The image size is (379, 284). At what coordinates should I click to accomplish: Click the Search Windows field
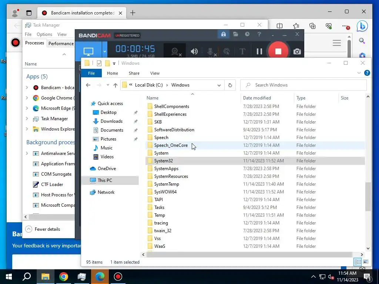(303, 85)
